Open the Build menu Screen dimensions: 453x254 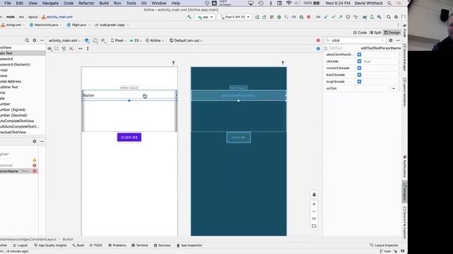coord(104,3)
